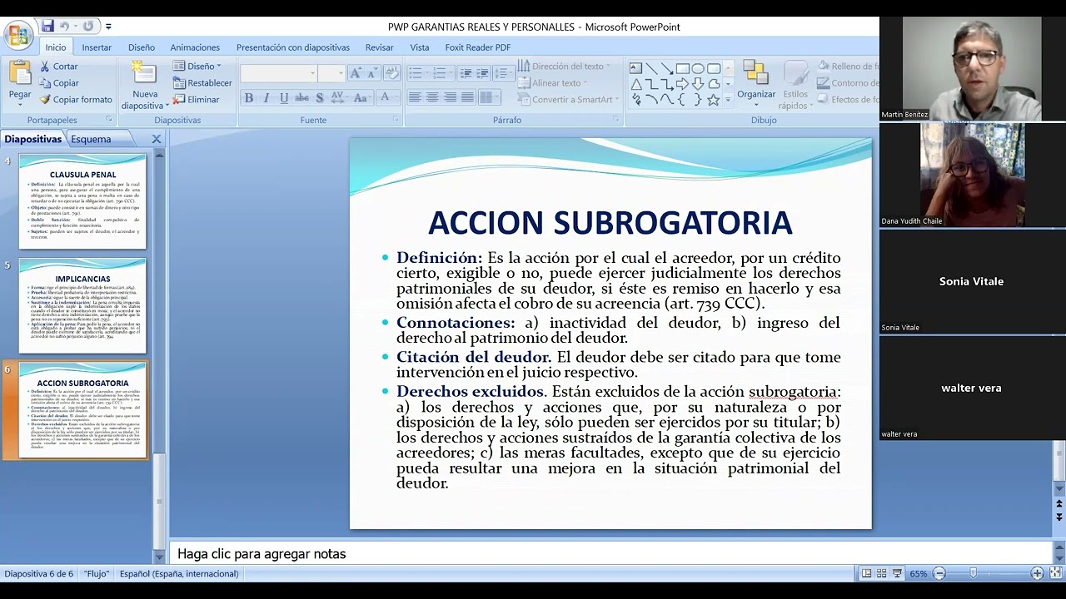Image resolution: width=1066 pixels, height=599 pixels.
Task: Insert a text box shape
Action: click(x=635, y=68)
